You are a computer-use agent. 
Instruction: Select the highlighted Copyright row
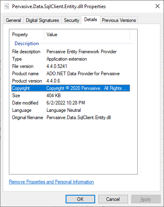click(70, 88)
